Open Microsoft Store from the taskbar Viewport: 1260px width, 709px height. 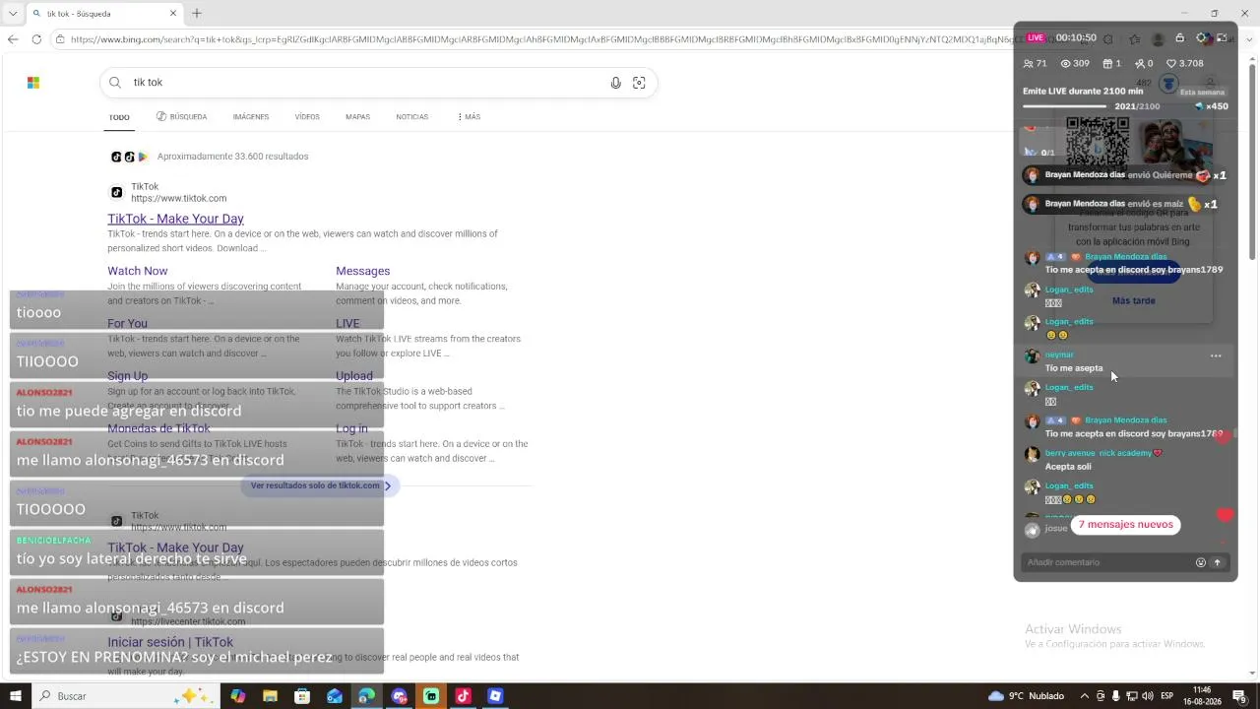point(302,696)
